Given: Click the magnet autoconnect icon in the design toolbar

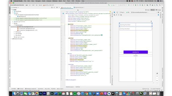Looking at the screenshot, I should click(121, 15).
